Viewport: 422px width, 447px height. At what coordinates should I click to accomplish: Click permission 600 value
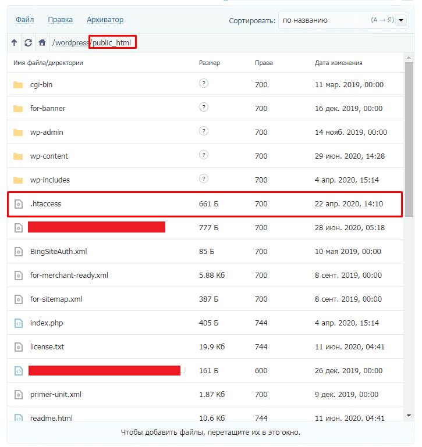click(x=261, y=371)
